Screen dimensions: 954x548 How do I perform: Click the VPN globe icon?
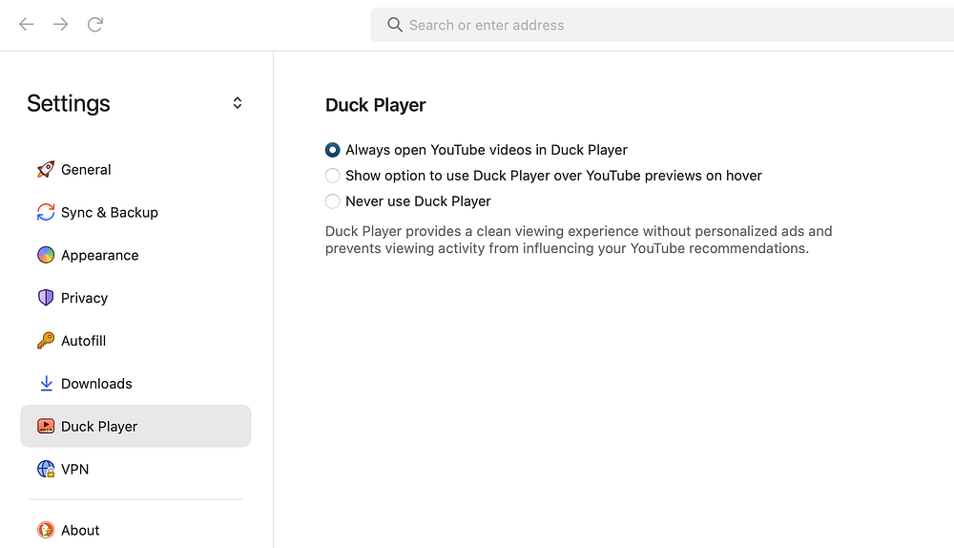(46, 469)
